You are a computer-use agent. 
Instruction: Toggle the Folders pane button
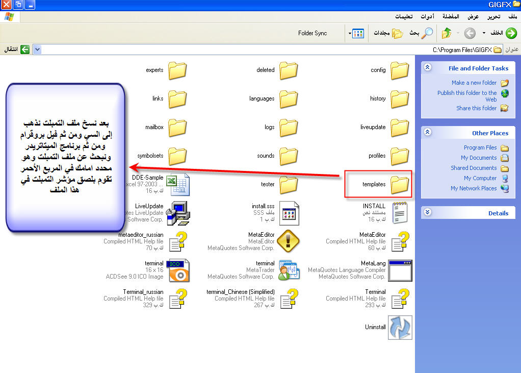pos(388,33)
